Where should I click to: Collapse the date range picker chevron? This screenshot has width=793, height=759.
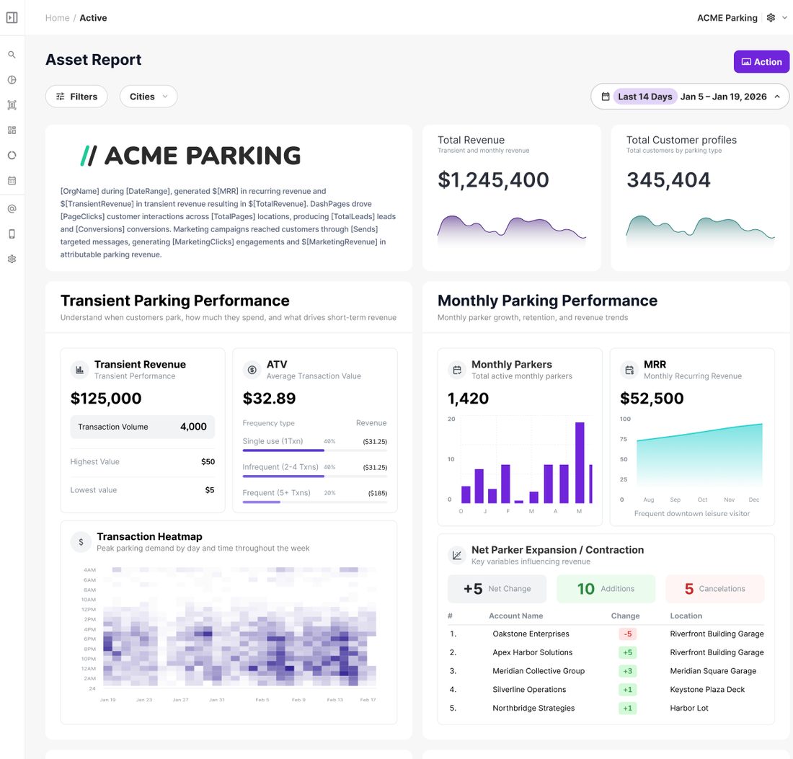click(777, 97)
